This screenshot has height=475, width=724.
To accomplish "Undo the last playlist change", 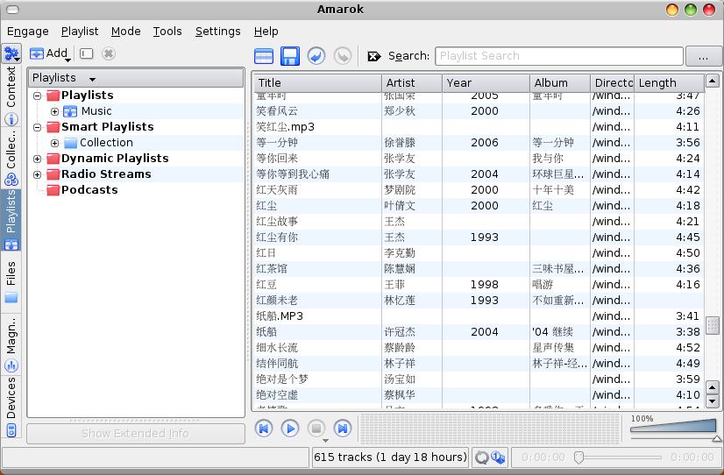I will pyautogui.click(x=316, y=56).
